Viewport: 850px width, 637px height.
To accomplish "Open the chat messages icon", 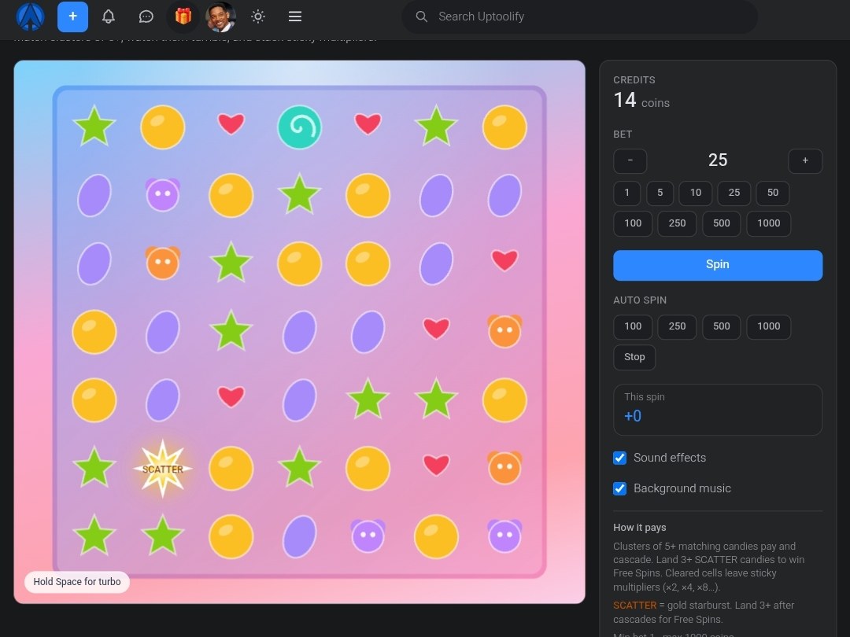I will [146, 17].
